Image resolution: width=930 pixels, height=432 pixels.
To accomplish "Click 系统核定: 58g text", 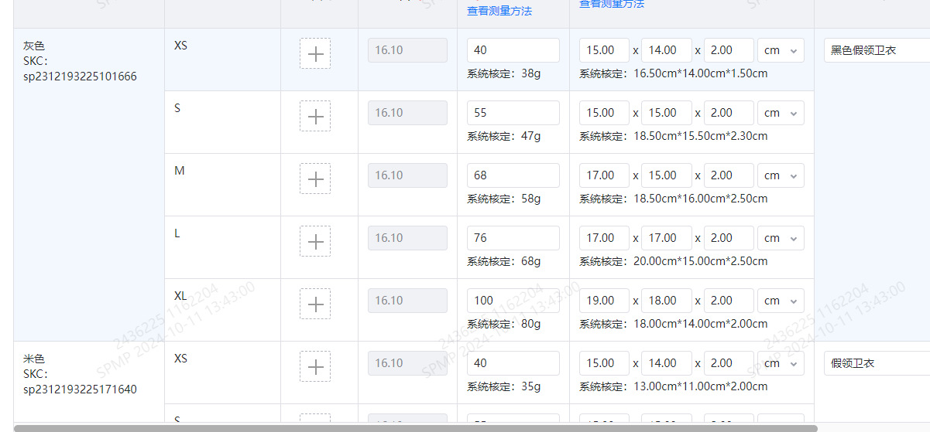I will pyautogui.click(x=504, y=199).
